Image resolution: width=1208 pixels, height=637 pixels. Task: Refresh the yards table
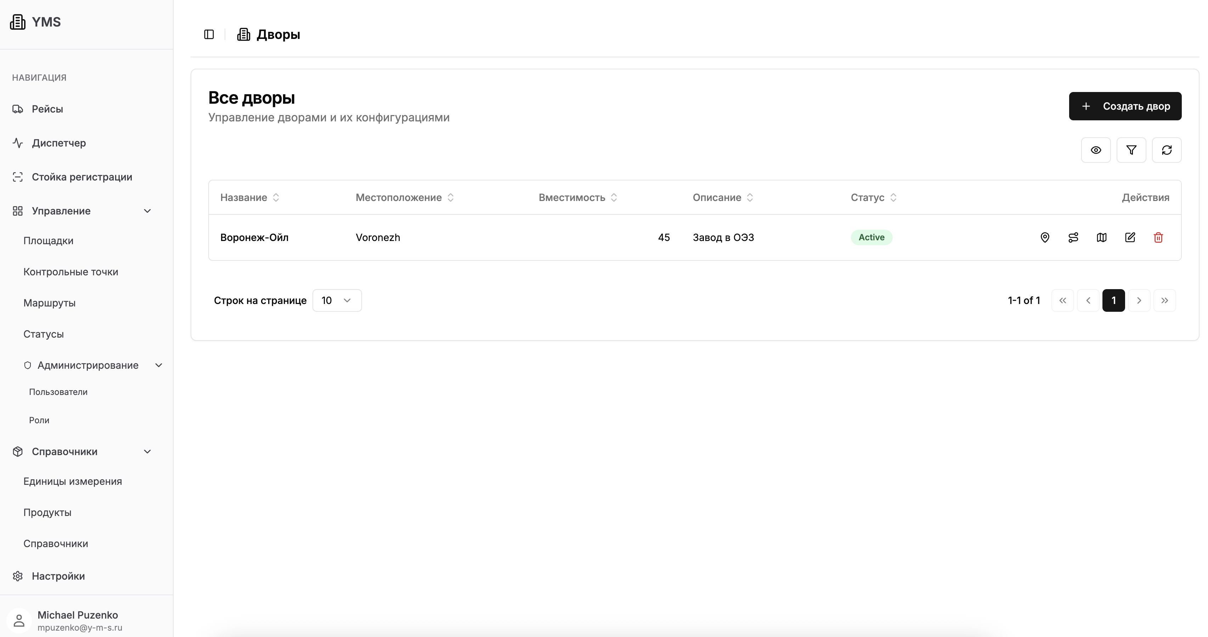pyautogui.click(x=1167, y=150)
